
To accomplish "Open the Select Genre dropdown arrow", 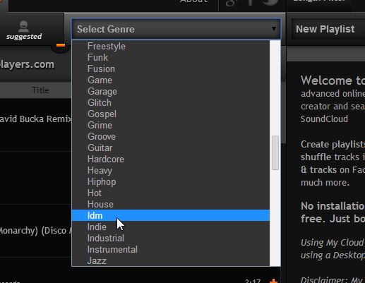I will (274, 29).
